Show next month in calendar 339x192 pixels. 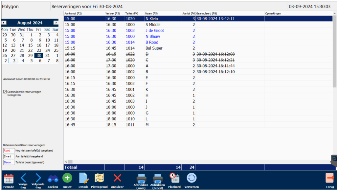point(56,23)
